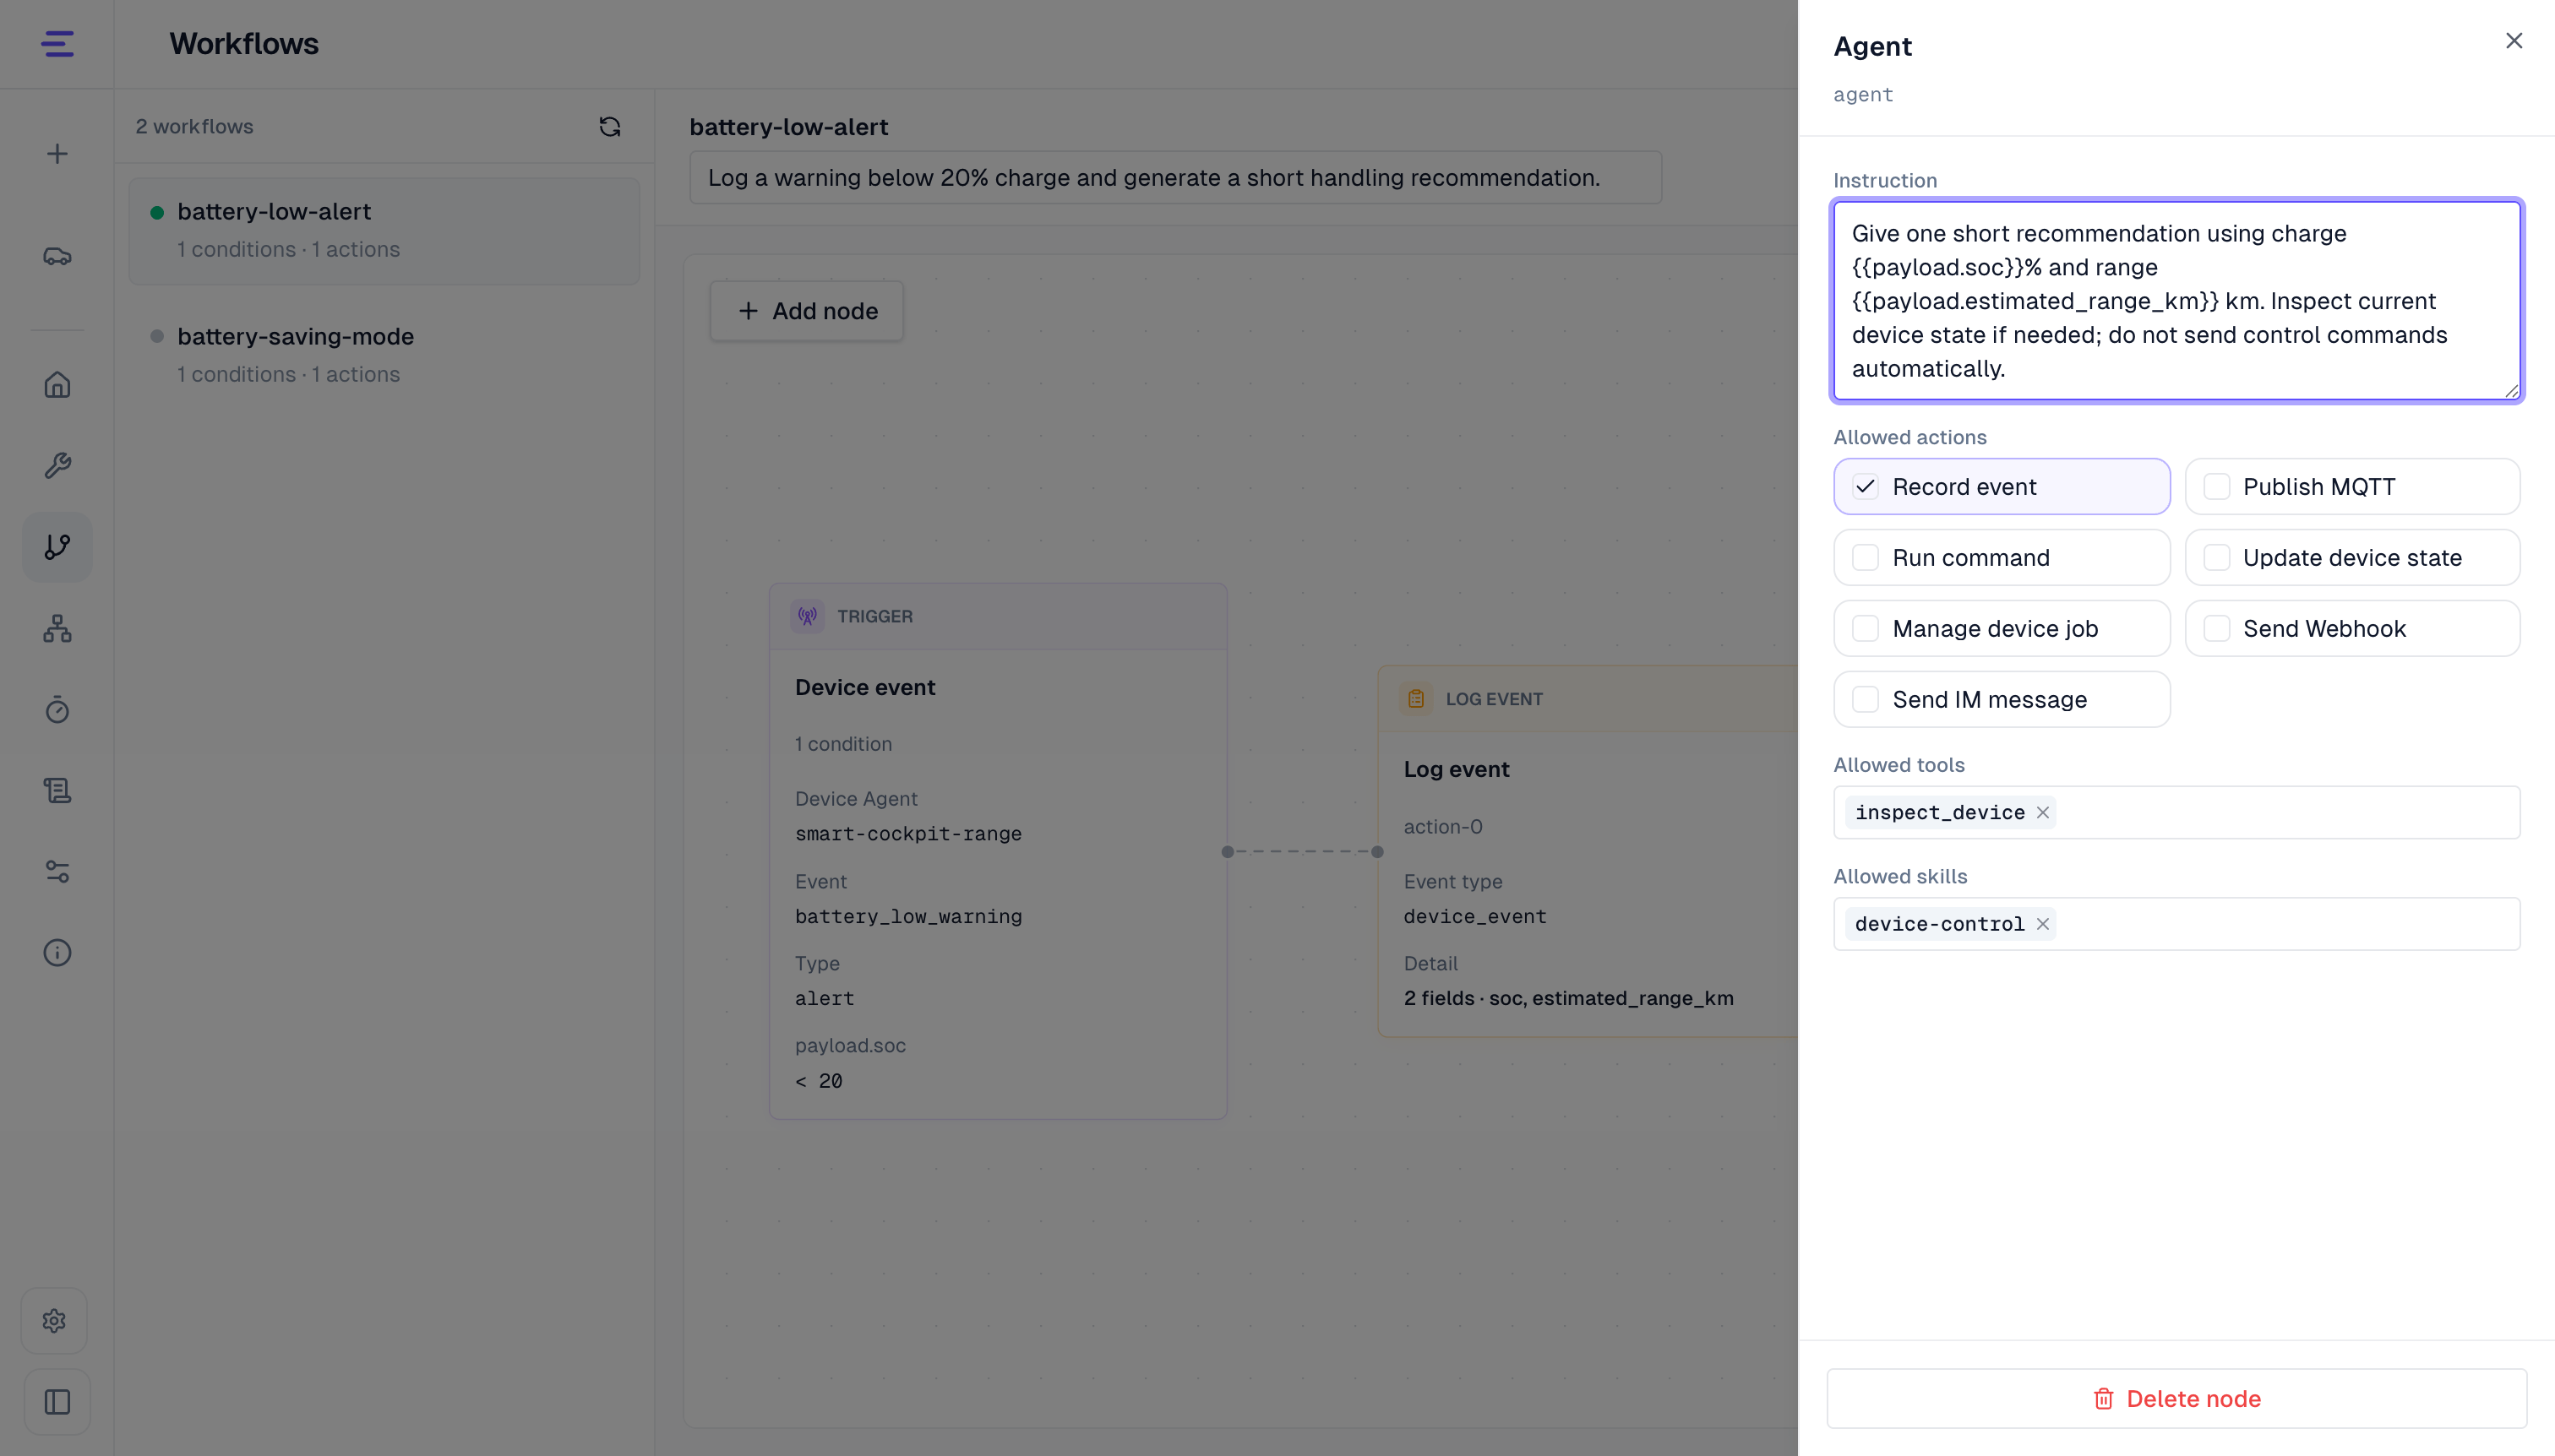Open the network hierarchy sidebar icon

coord(57,628)
